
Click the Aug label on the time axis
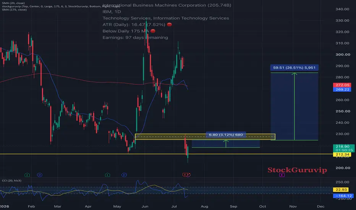tap(204, 206)
